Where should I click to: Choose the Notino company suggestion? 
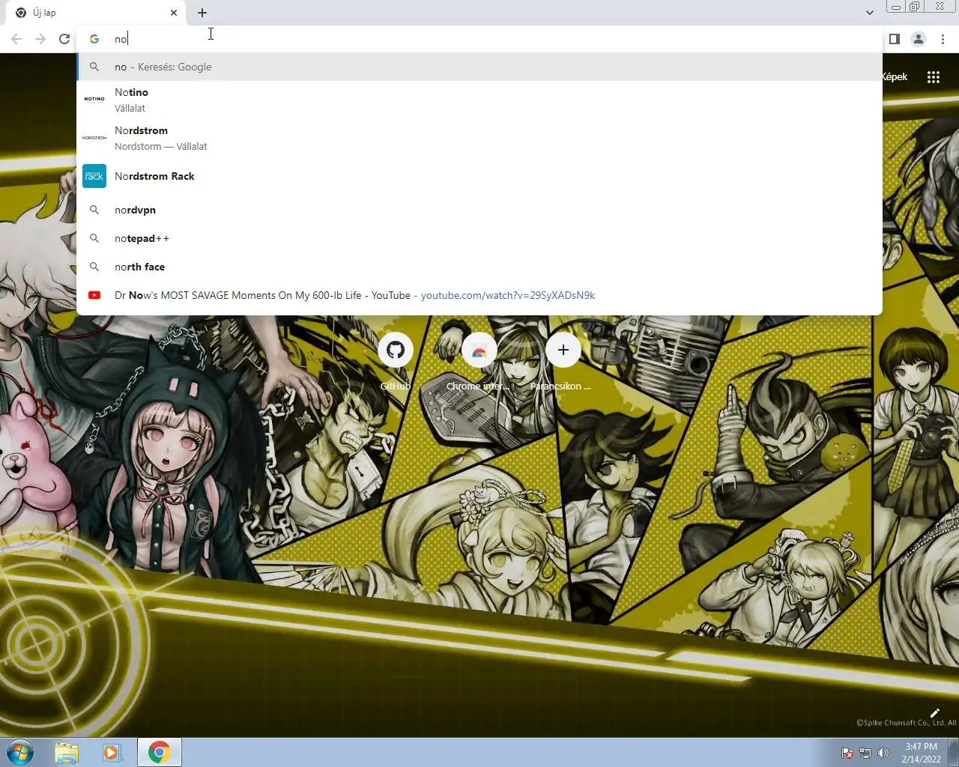pyautogui.click(x=479, y=100)
